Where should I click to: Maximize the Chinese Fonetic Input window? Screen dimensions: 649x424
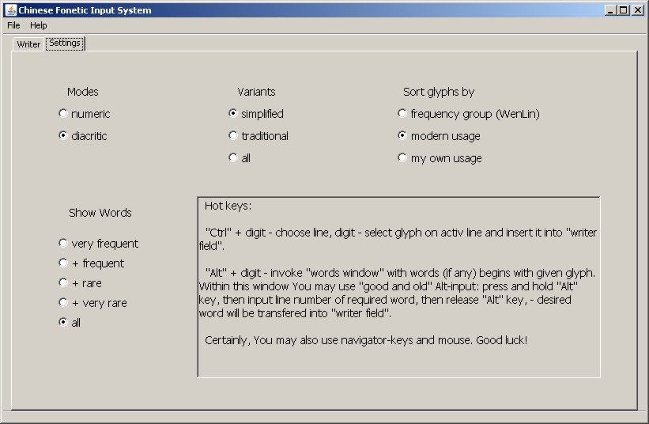624,10
